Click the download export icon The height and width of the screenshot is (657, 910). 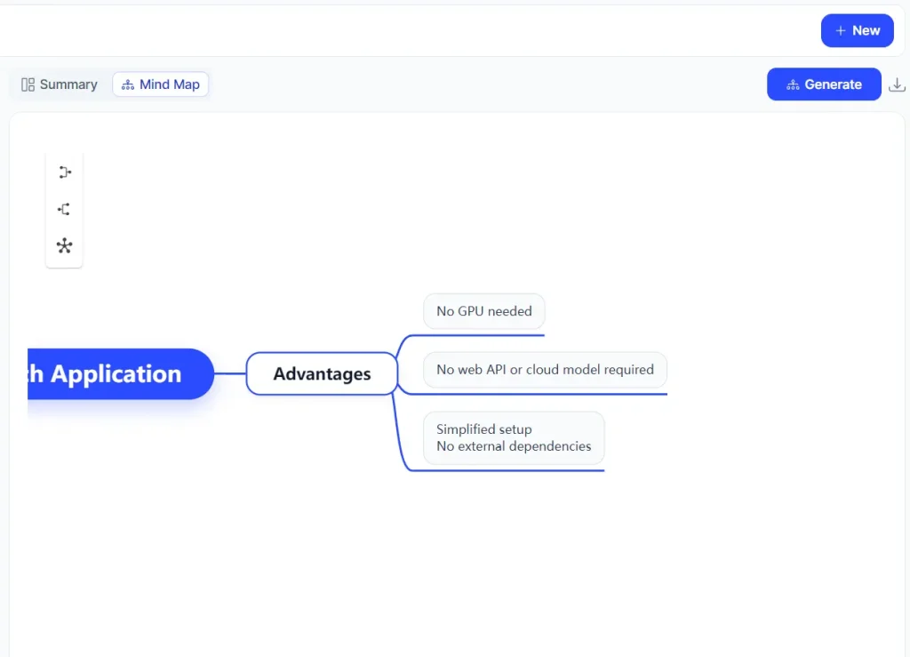(x=898, y=84)
